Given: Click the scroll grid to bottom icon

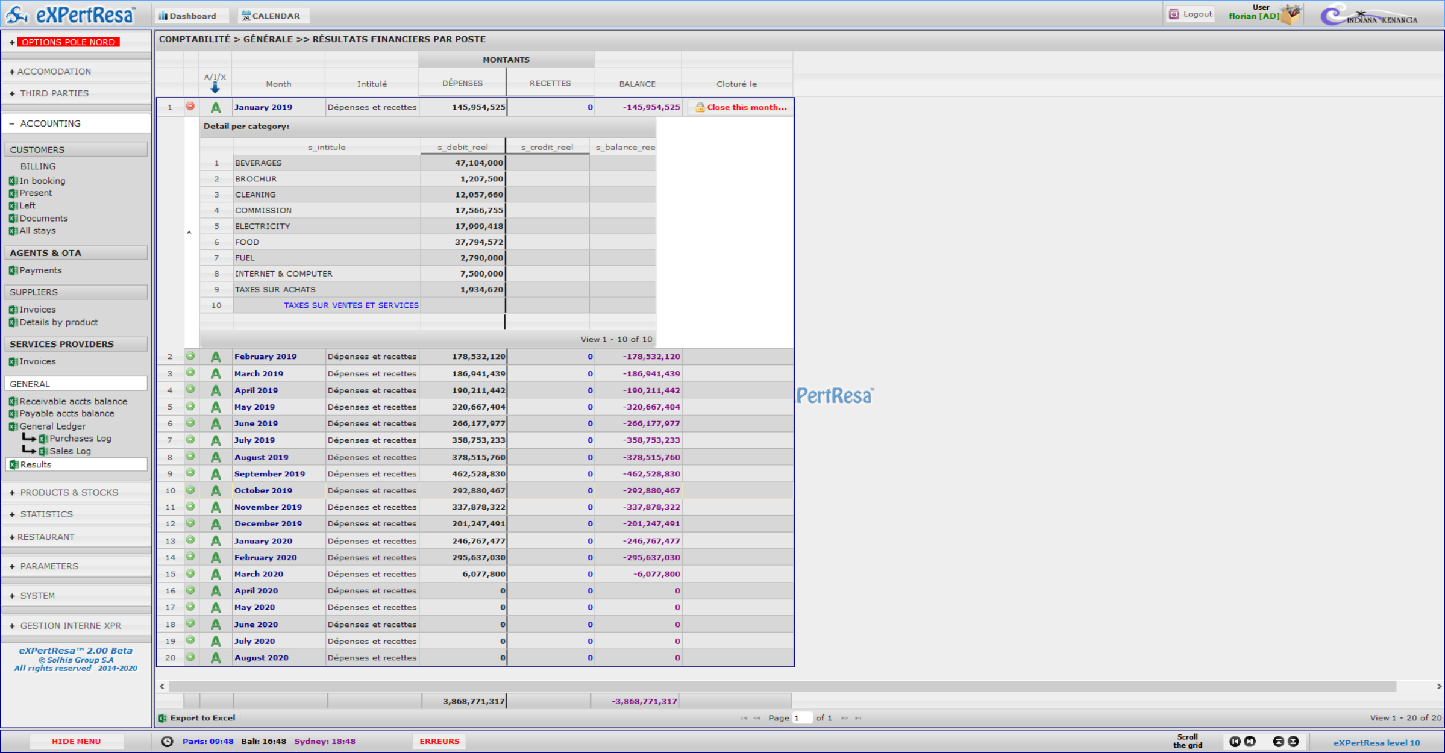Looking at the screenshot, I should point(1293,742).
